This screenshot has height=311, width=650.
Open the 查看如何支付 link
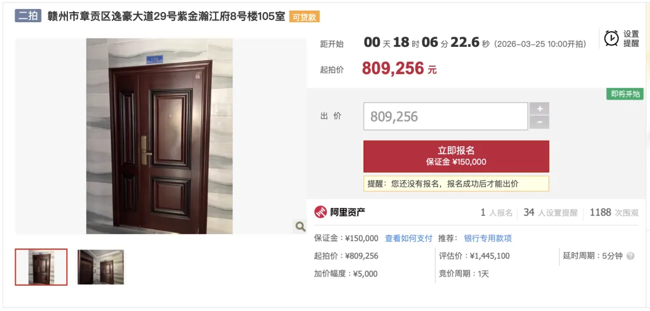(x=409, y=238)
